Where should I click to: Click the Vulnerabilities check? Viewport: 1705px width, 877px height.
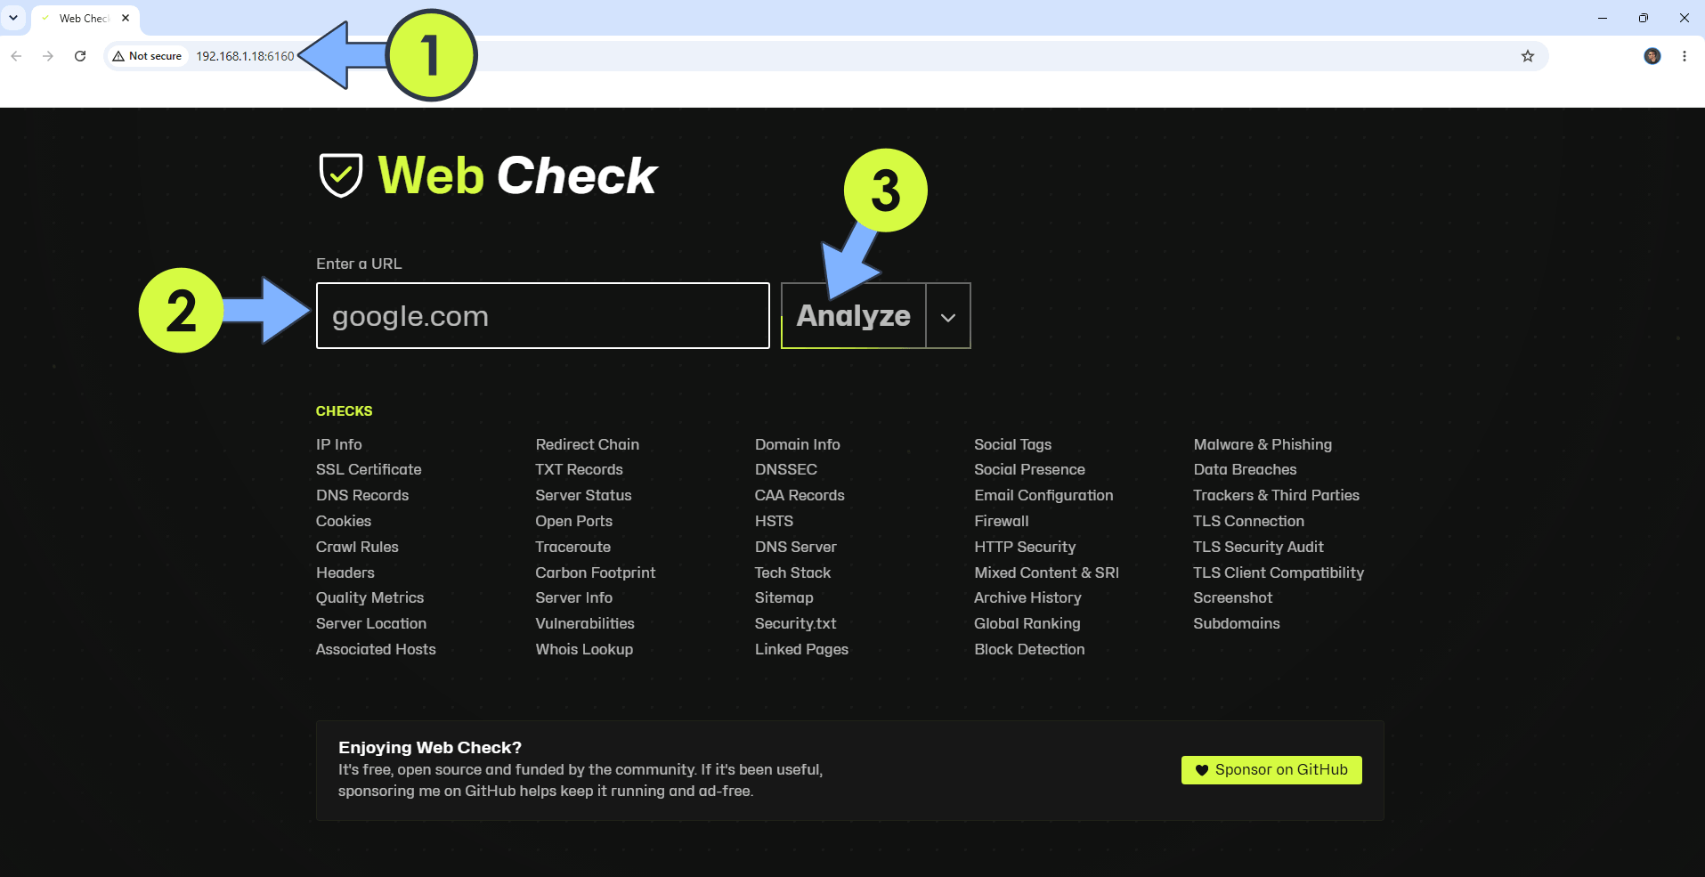[x=585, y=623]
